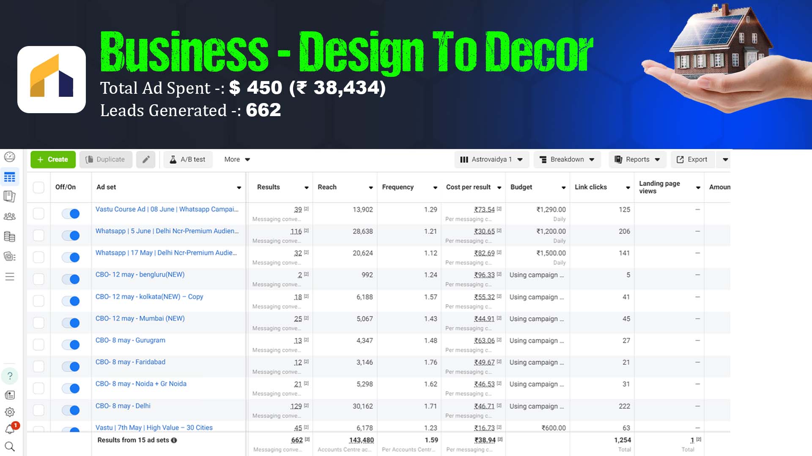Open the Search magnifier icon
Image resolution: width=812 pixels, height=456 pixels.
tap(10, 446)
